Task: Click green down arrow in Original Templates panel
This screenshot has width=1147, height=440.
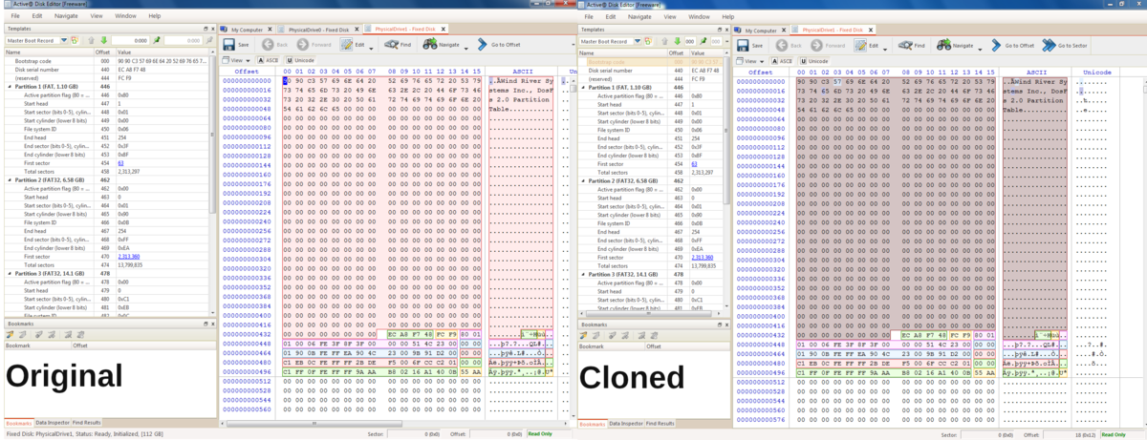Action: click(103, 40)
